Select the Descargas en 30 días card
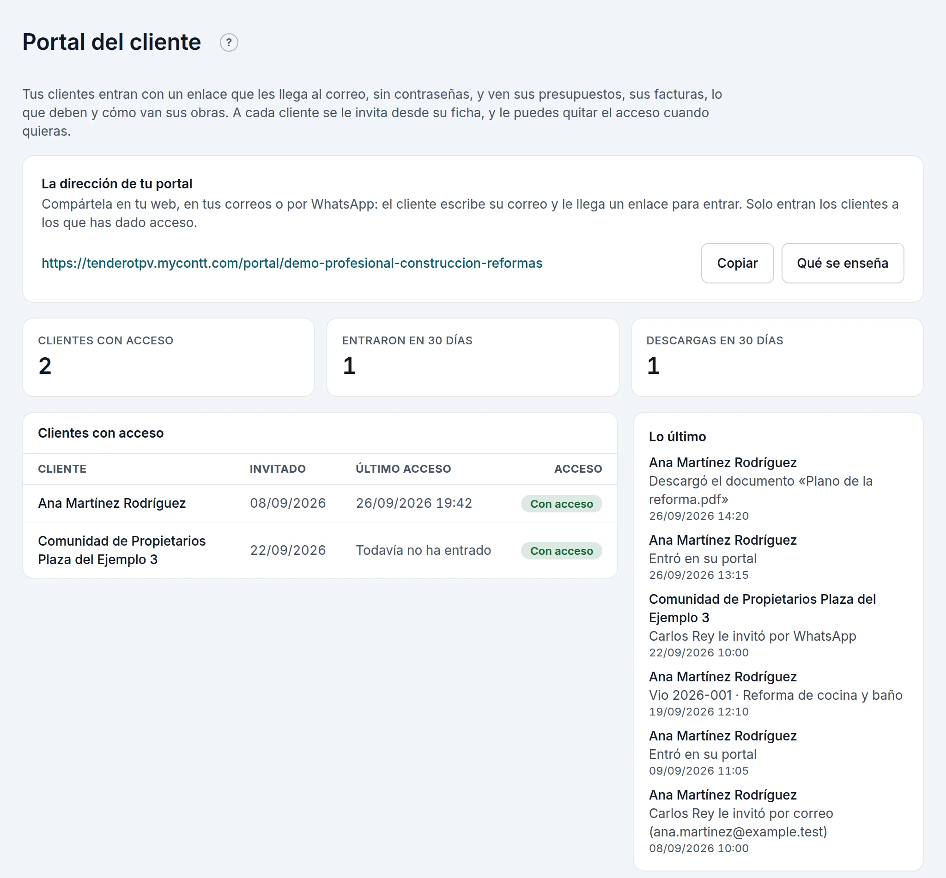This screenshot has width=946, height=878. click(x=777, y=357)
